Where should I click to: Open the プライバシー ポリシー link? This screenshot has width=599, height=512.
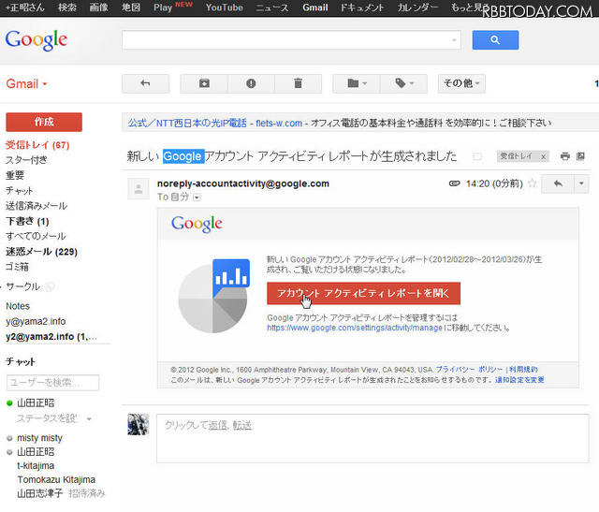click(469, 370)
